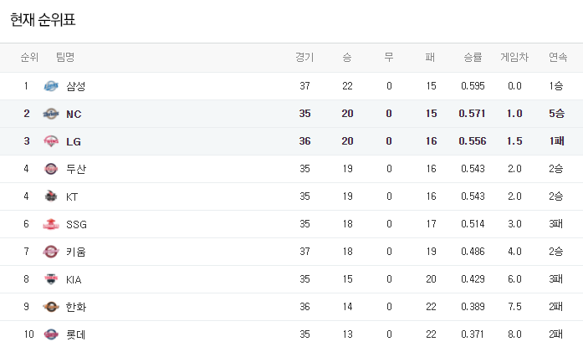Click the 승률 column header
Viewport: 583px width, 357px height.
pos(473,58)
